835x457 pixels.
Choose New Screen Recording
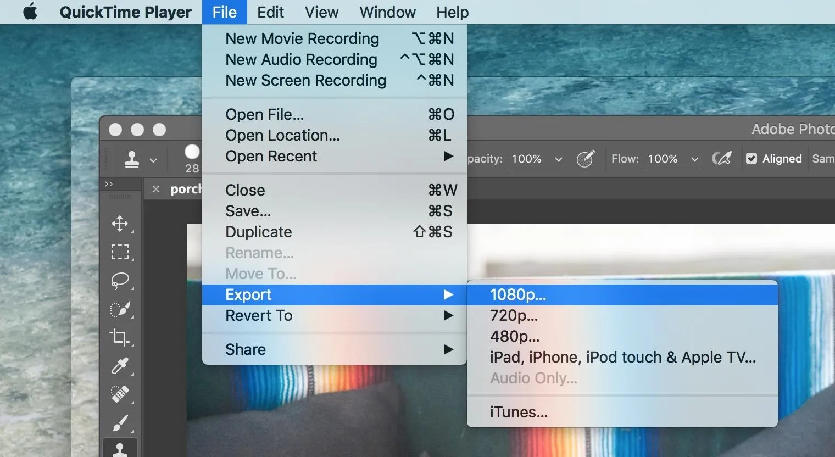tap(335, 80)
